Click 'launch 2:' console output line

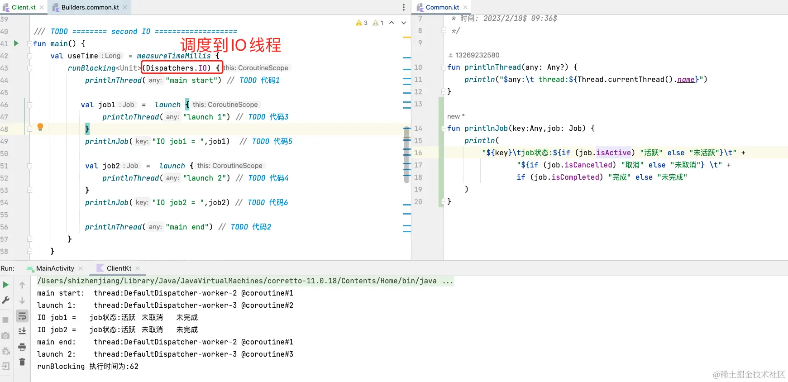click(165, 354)
